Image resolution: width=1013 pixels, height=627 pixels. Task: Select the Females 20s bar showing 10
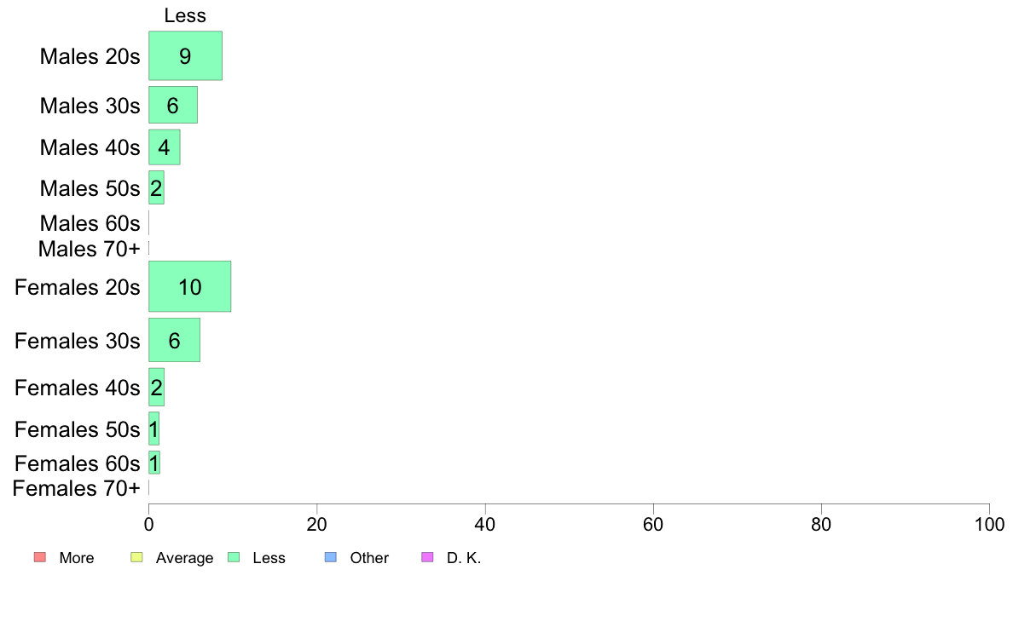pos(190,286)
